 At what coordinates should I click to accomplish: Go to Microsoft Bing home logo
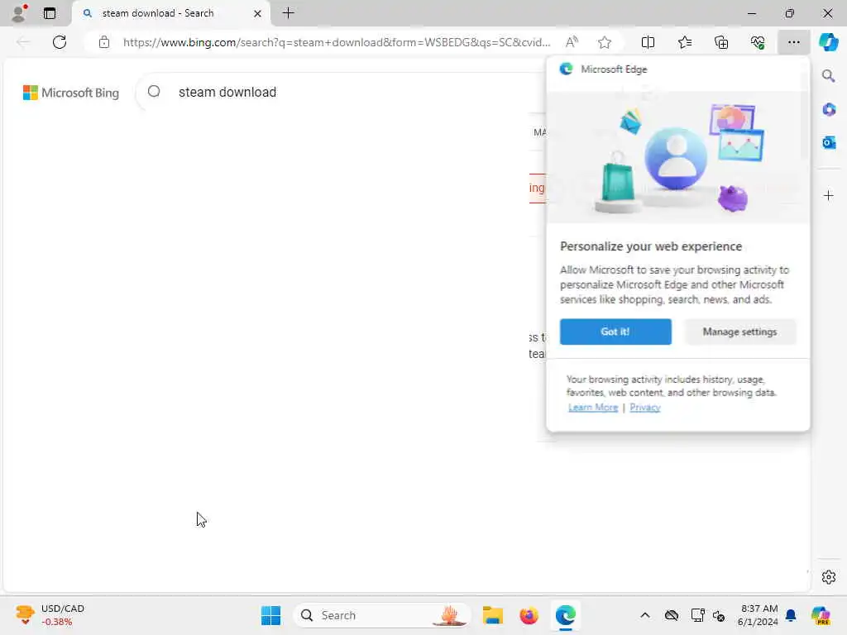click(x=71, y=93)
